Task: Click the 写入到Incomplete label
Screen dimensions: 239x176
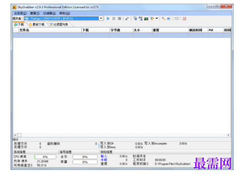Action: [156, 143]
